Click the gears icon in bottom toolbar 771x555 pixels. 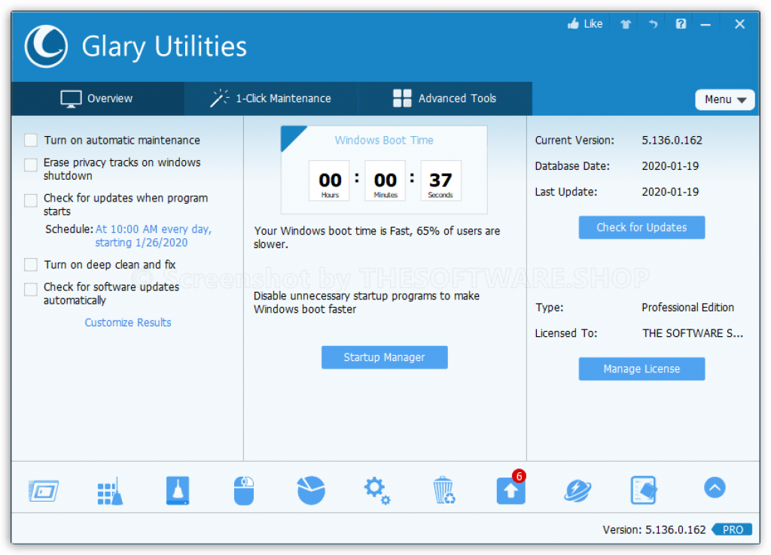tap(376, 491)
